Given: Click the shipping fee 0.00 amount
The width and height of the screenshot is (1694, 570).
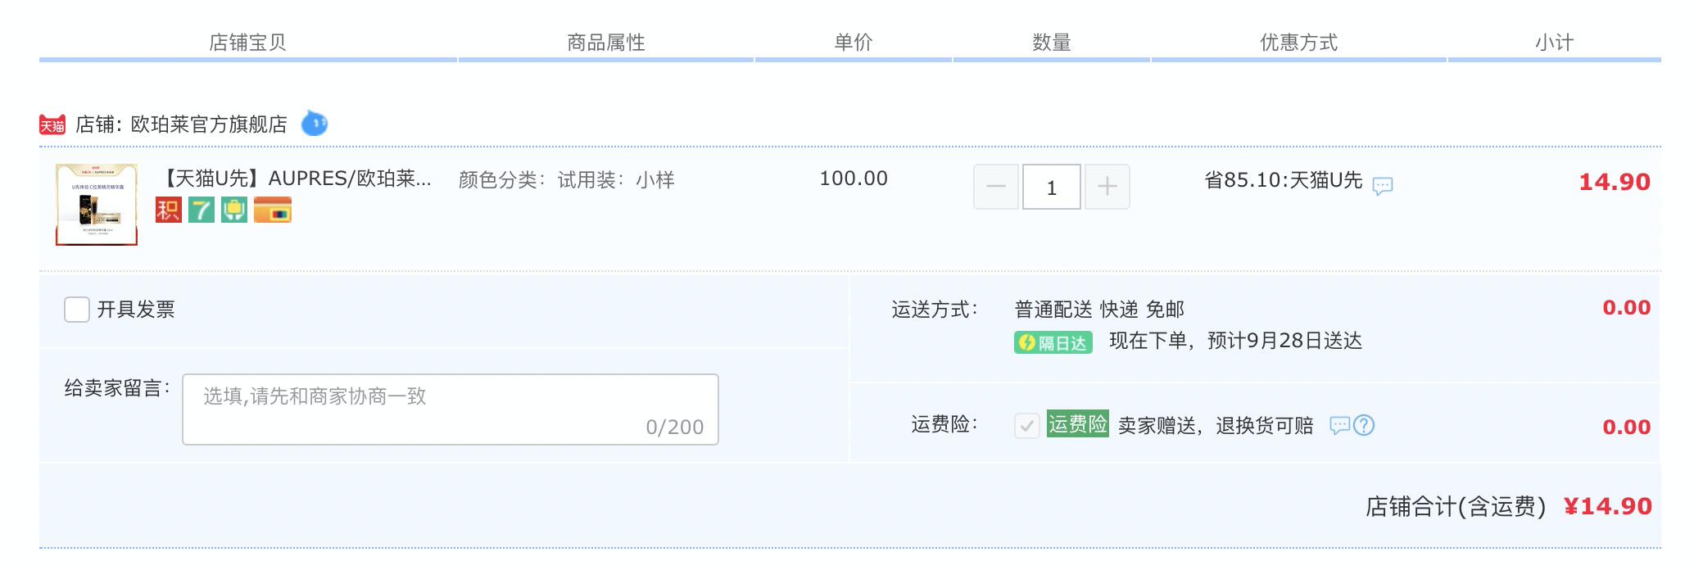Looking at the screenshot, I should point(1627,308).
